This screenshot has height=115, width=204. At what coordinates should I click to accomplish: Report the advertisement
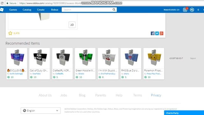point(193,58)
